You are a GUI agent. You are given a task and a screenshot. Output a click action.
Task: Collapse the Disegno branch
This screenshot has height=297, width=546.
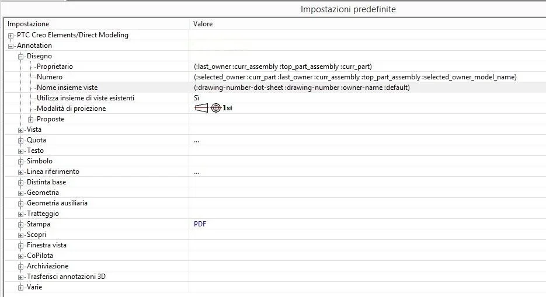[21, 57]
